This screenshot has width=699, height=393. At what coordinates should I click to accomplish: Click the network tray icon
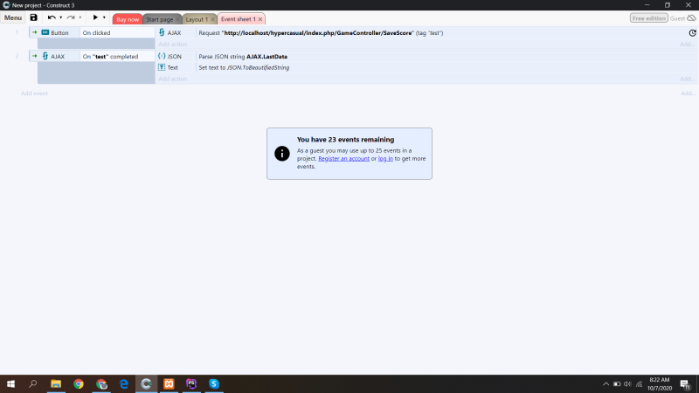[x=639, y=383]
